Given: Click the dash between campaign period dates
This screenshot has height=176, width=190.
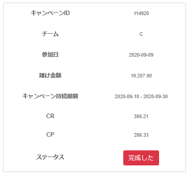Looking at the screenshot, I should [x=141, y=97].
